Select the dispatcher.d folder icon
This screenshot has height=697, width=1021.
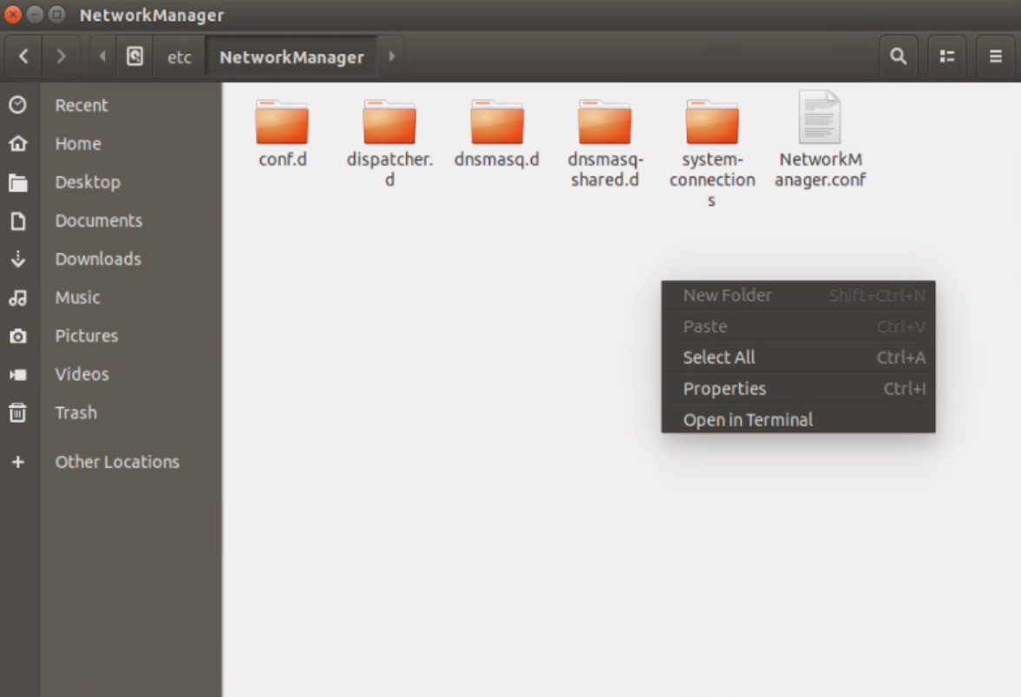coord(389,122)
